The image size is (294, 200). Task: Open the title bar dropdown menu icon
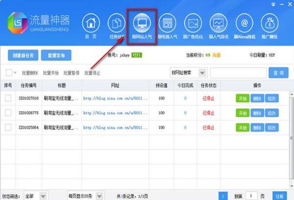click(x=273, y=4)
